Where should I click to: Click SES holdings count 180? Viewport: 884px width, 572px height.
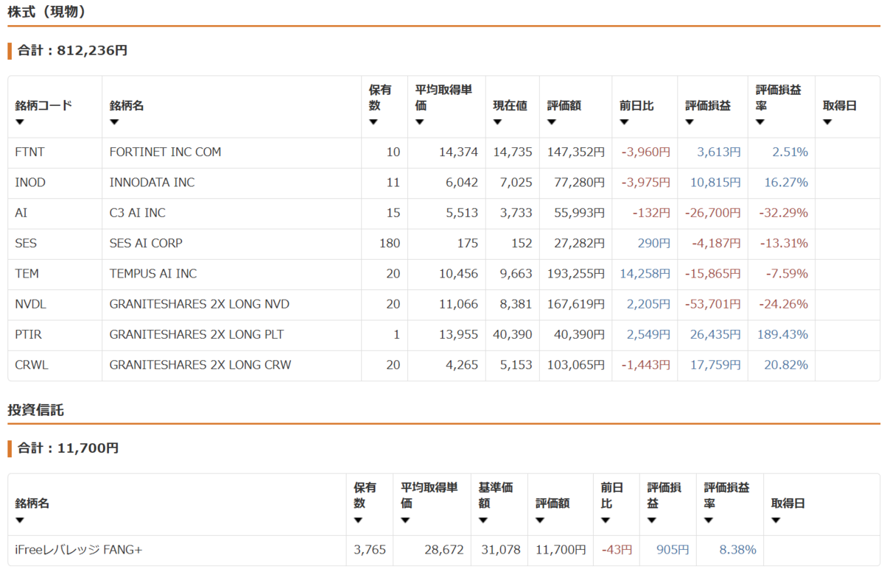point(390,243)
